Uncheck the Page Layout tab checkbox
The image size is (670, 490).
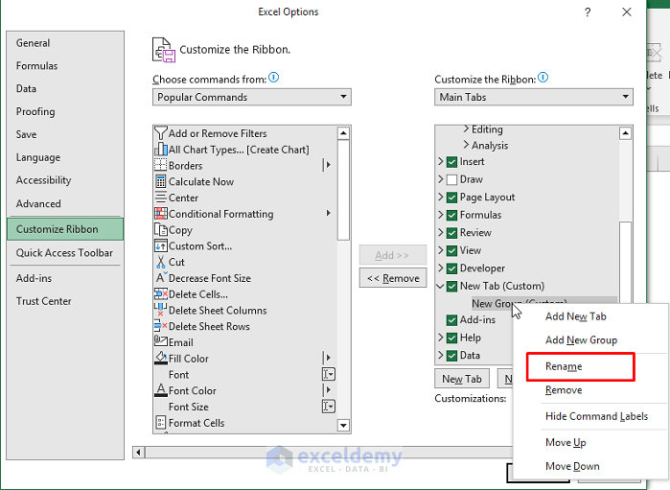[x=451, y=198]
